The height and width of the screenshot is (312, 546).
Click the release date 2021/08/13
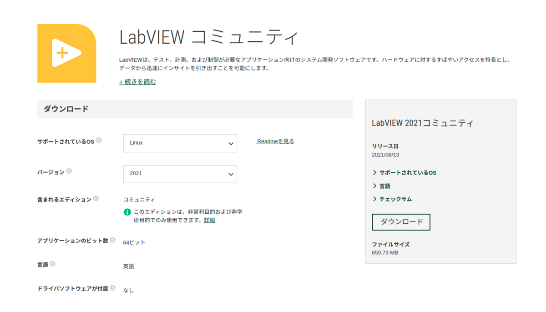[x=385, y=155]
